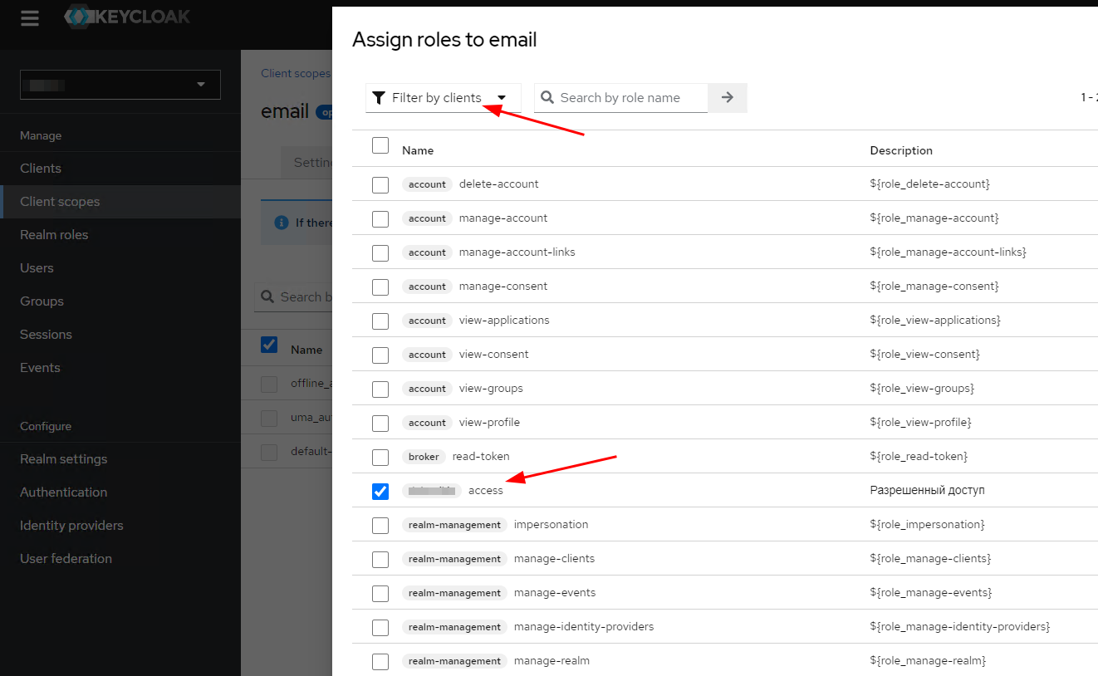
Task: Click the info icon in the blue alert
Action: click(282, 223)
